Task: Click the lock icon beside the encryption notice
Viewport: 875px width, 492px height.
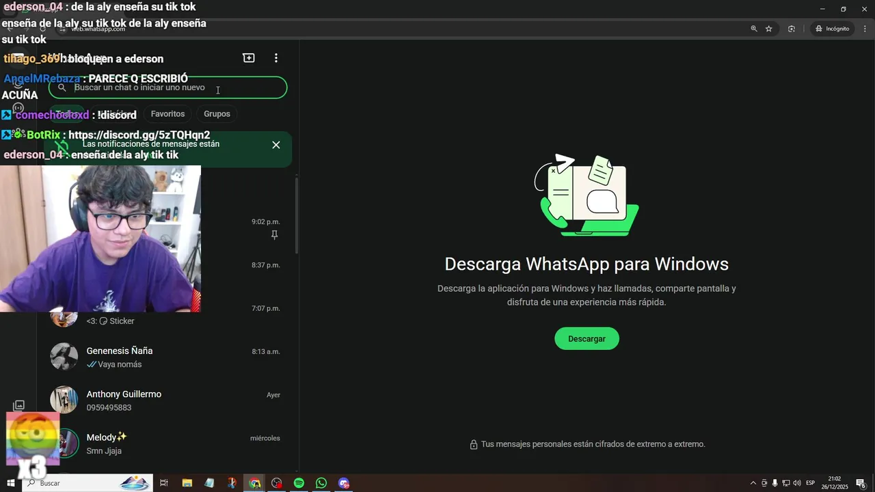Action: tap(473, 444)
